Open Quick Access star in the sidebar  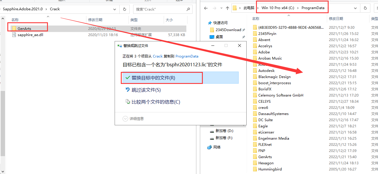click(210, 23)
